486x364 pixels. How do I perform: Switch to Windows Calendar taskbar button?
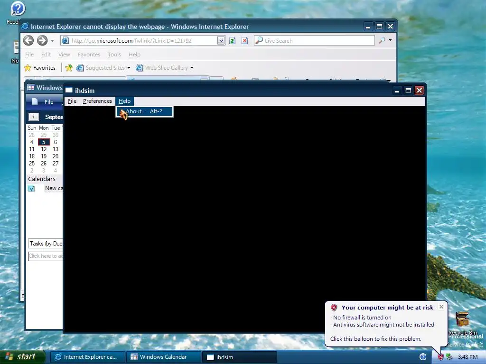(x=163, y=357)
